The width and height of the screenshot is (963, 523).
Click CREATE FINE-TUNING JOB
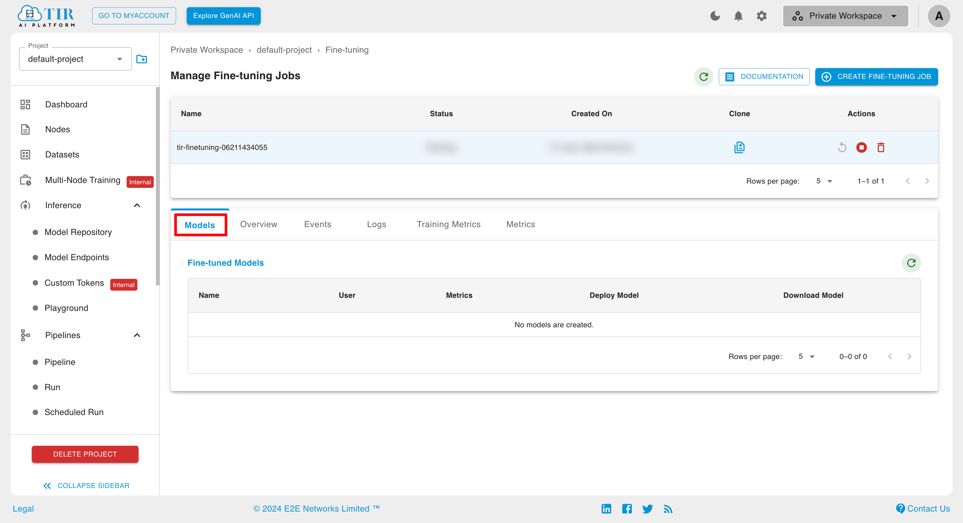pyautogui.click(x=876, y=77)
